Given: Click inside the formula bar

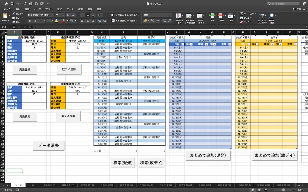Looking at the screenshot, I should pyautogui.click(x=169, y=27).
